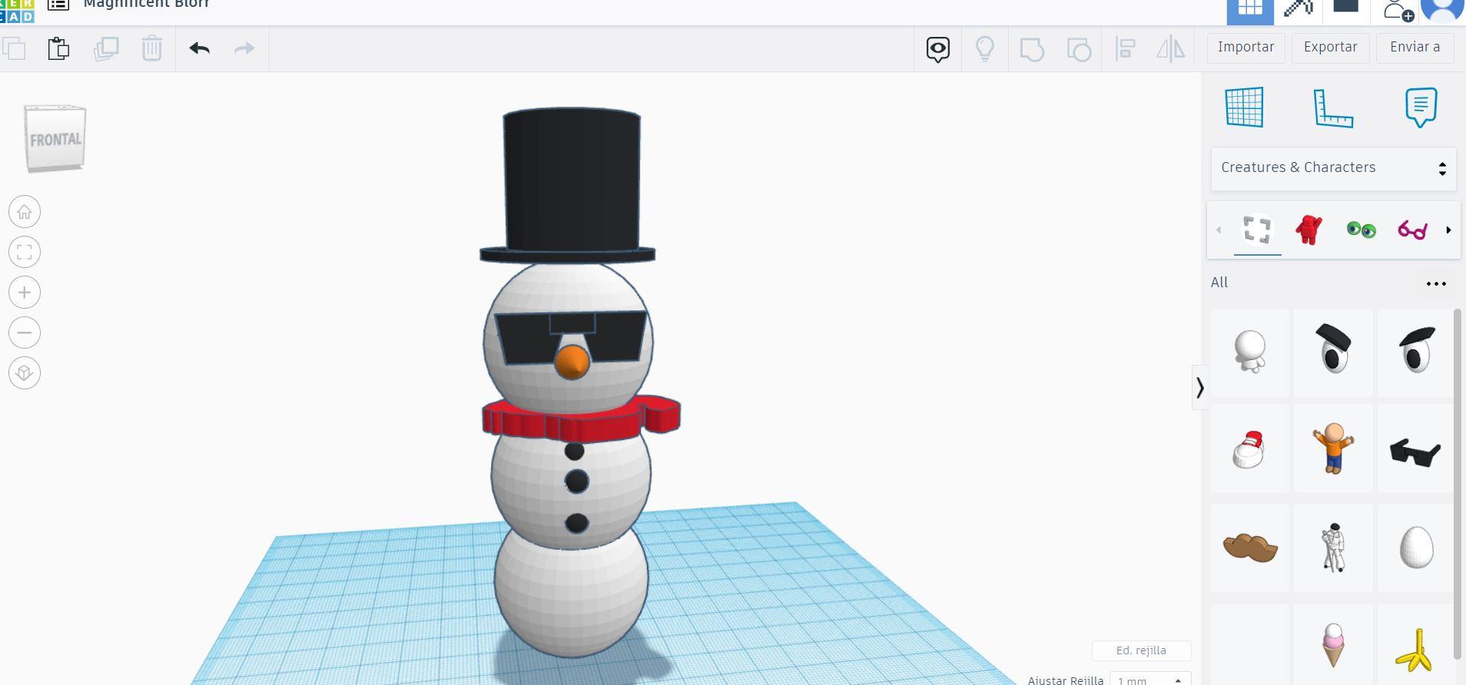The image size is (1466, 685).
Task: Collapse the shapes panel with the chevron
Action: point(1199,388)
